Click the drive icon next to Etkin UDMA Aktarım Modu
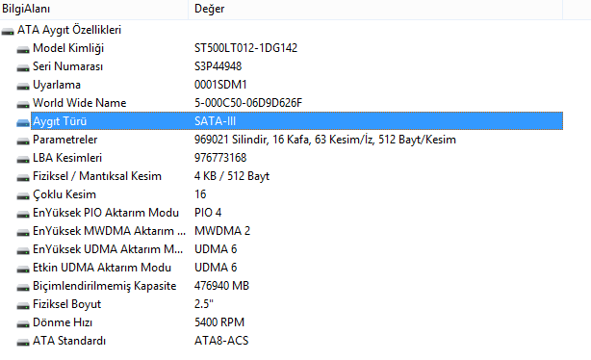 click(23, 269)
